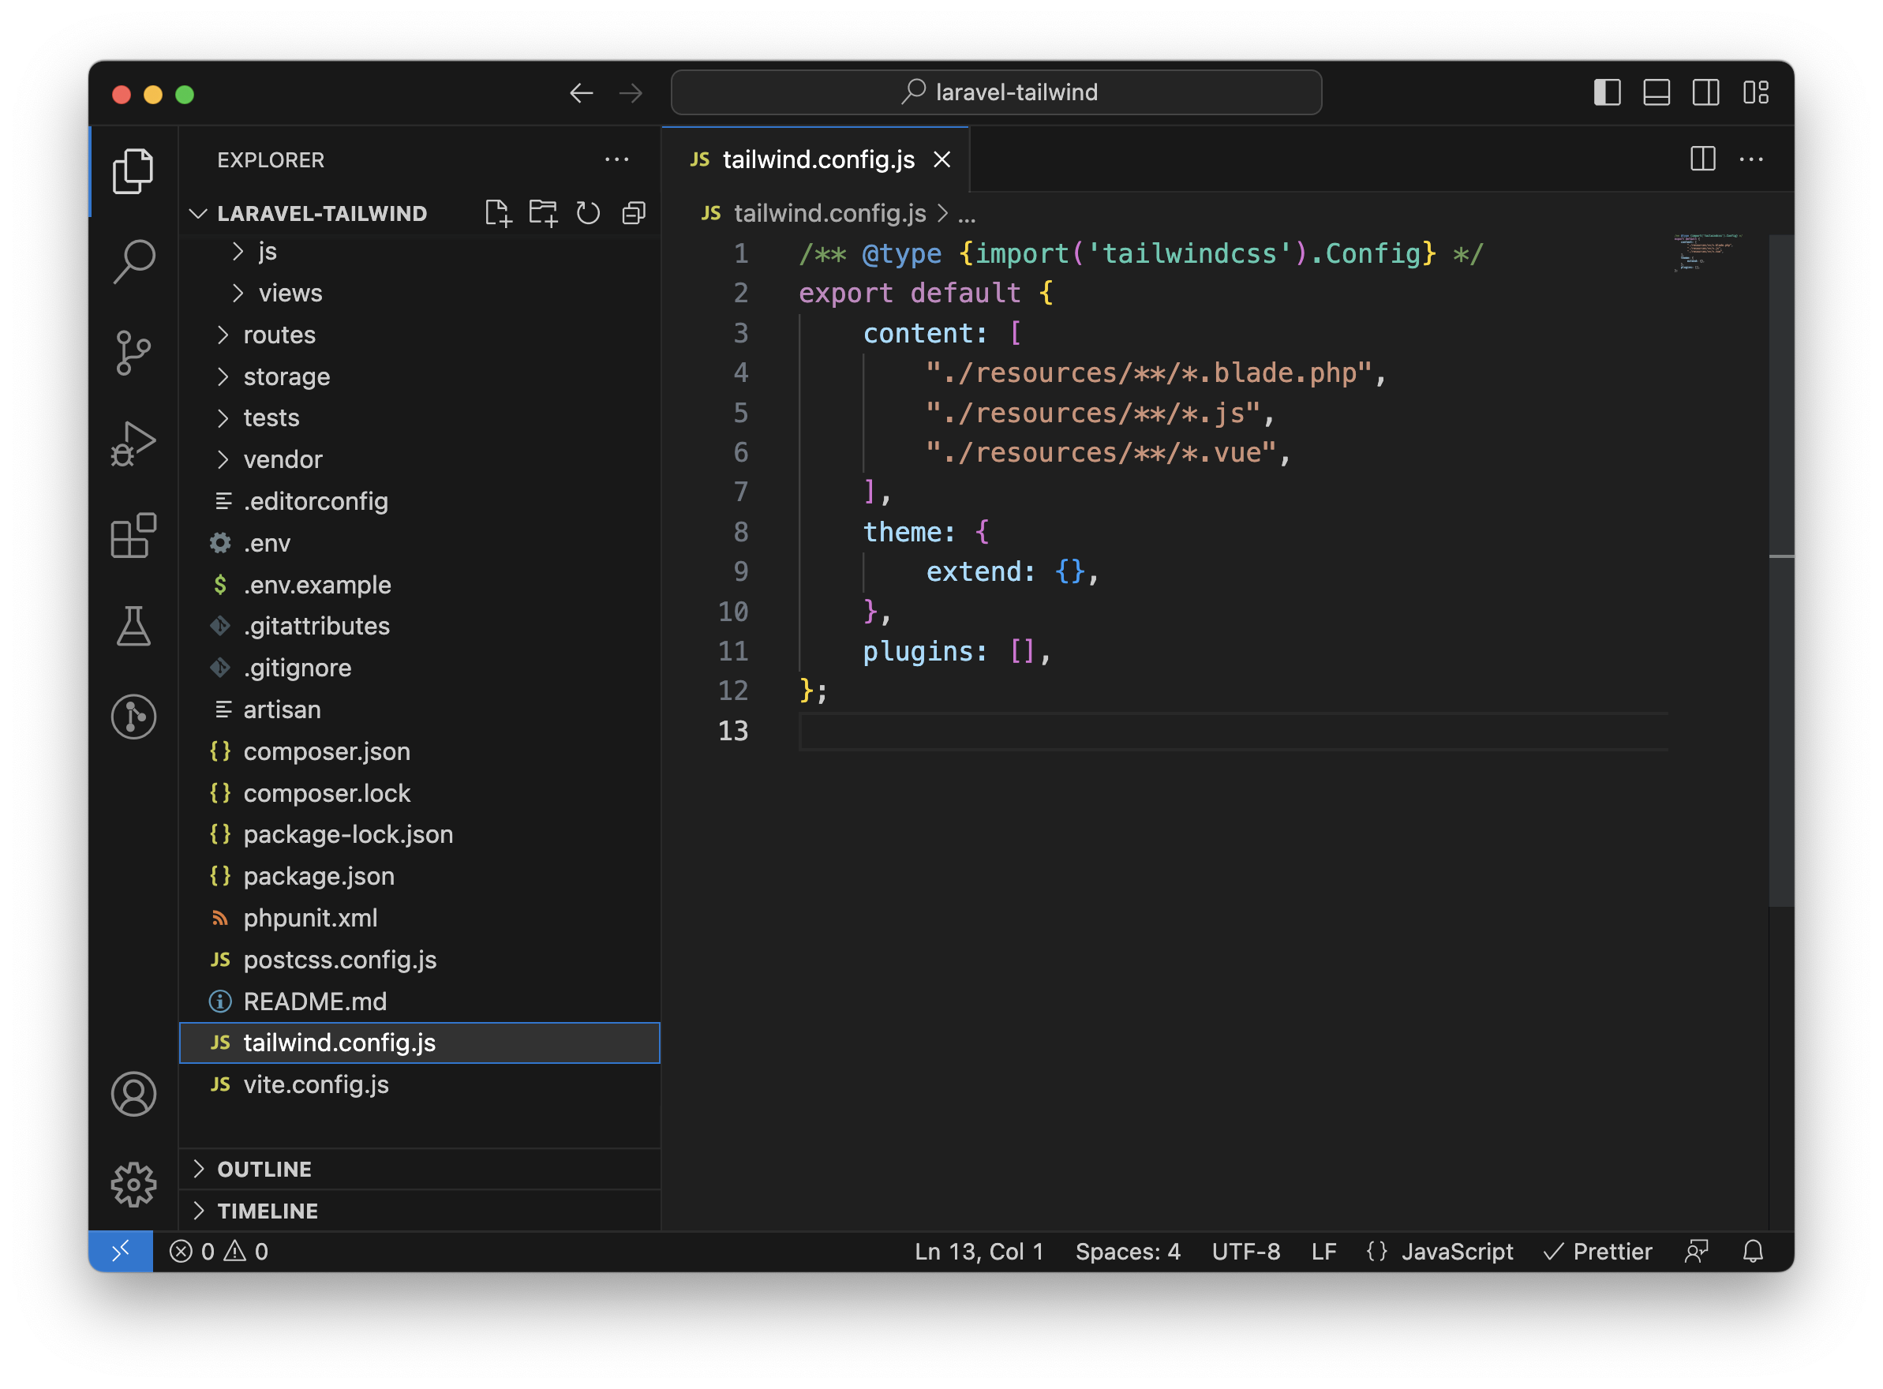The image size is (1883, 1389).
Task: Close the tailwind.config.js tab
Action: pos(942,159)
